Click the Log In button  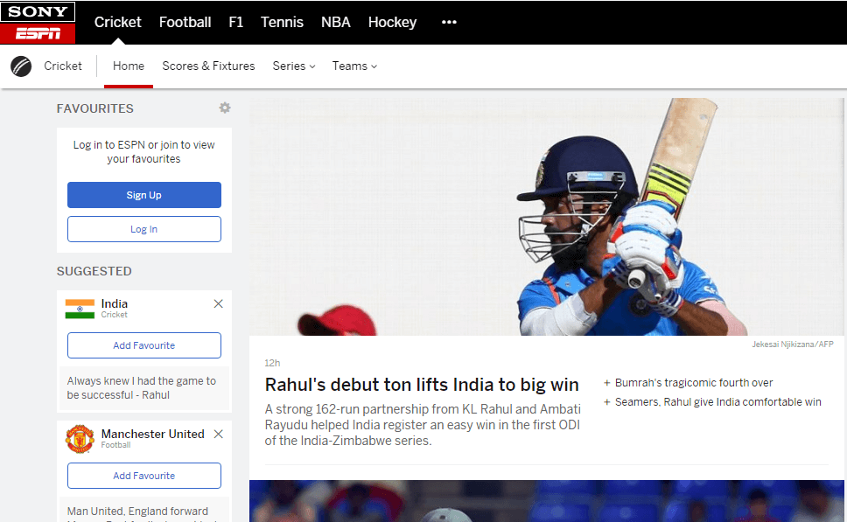(x=144, y=229)
